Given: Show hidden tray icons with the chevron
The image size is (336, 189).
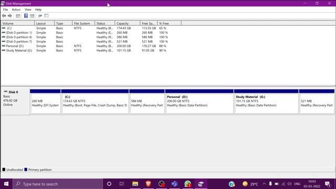Looking at the screenshot, I should (x=264, y=184).
